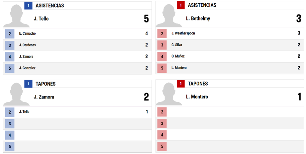Click J. Zamora's avatar in Tapones panel

click(x=16, y=94)
